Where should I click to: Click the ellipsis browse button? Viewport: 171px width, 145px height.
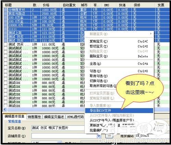(x=109, y=136)
